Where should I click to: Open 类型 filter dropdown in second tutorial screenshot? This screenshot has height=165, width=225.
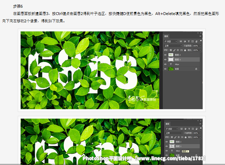172,129
